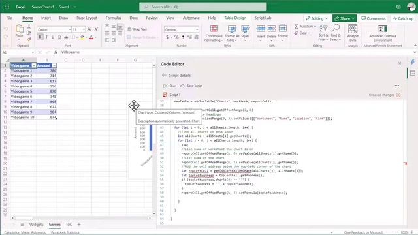418x235 pixels.
Task: Add a new sheet
Action: tap(79, 225)
